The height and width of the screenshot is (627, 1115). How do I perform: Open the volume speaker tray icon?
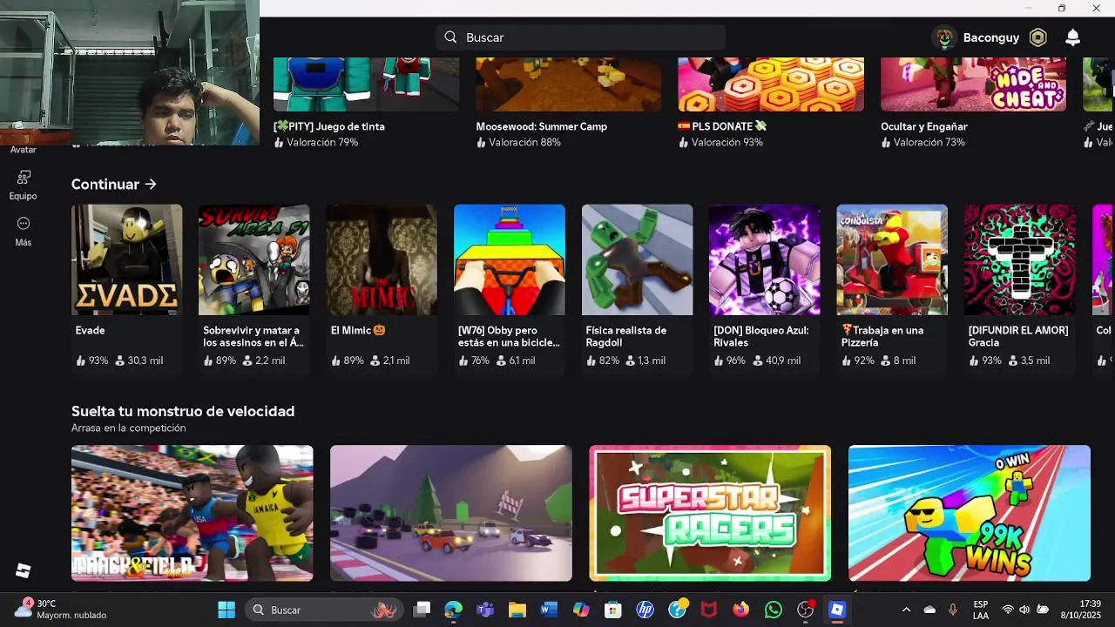point(1024,610)
